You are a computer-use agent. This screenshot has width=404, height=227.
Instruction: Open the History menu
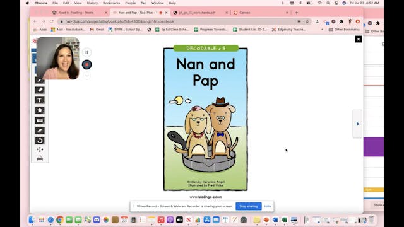tap(92, 3)
